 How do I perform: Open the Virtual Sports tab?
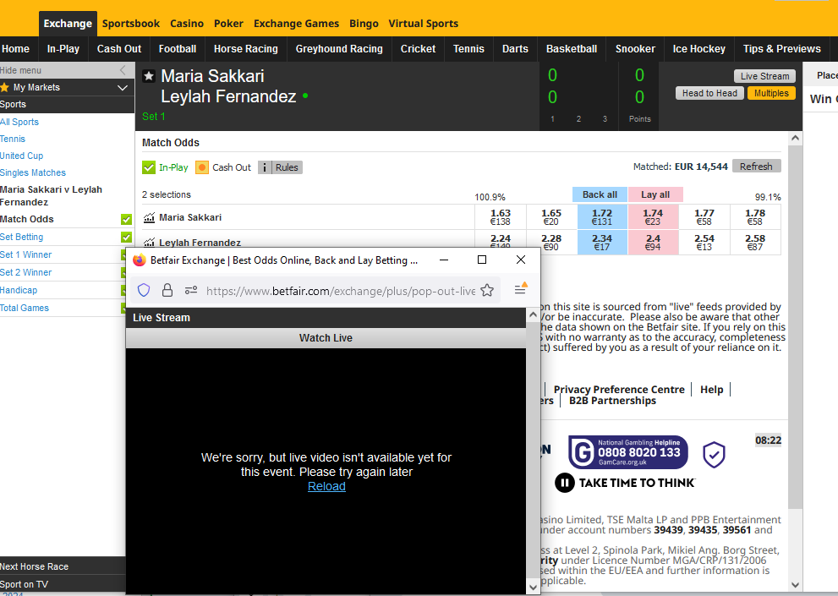424,24
